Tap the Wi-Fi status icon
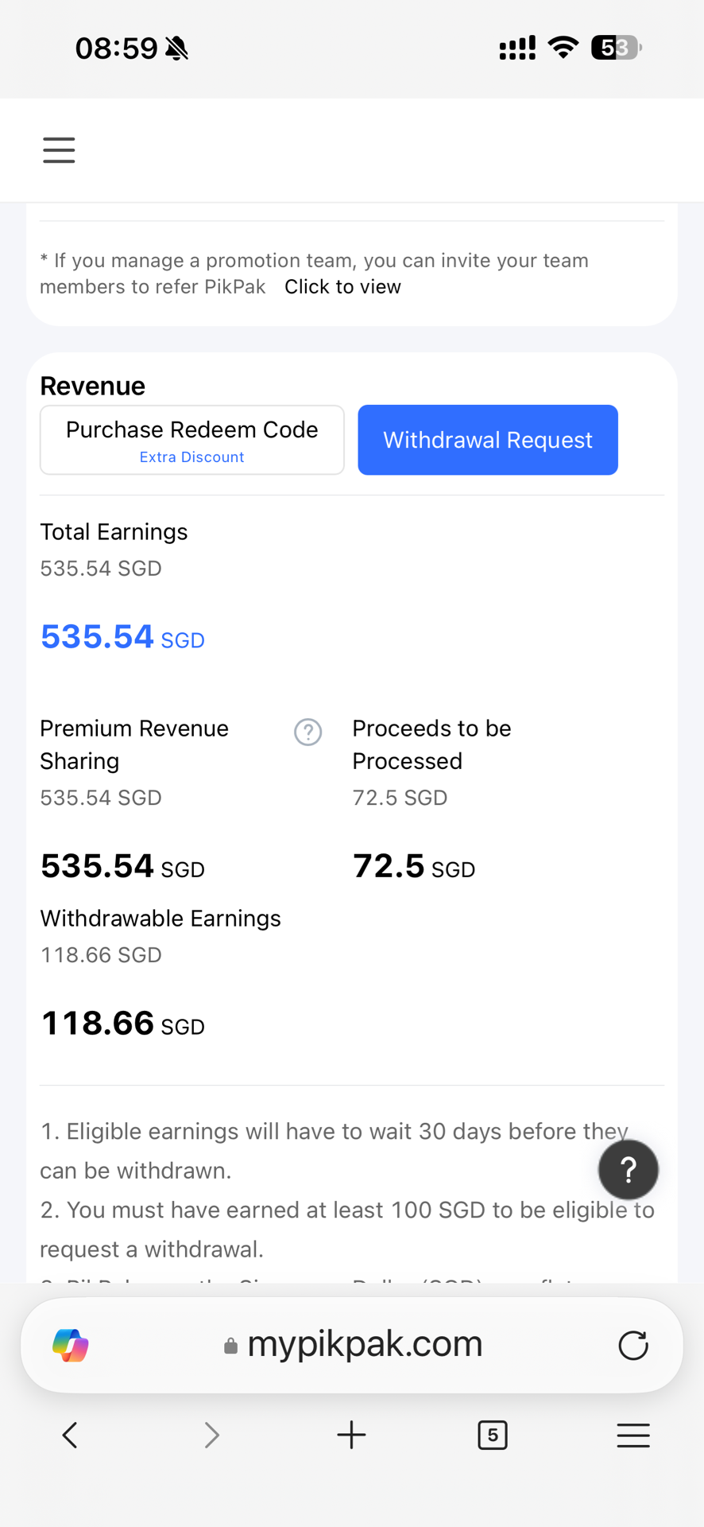The height and width of the screenshot is (1527, 704). point(563,48)
